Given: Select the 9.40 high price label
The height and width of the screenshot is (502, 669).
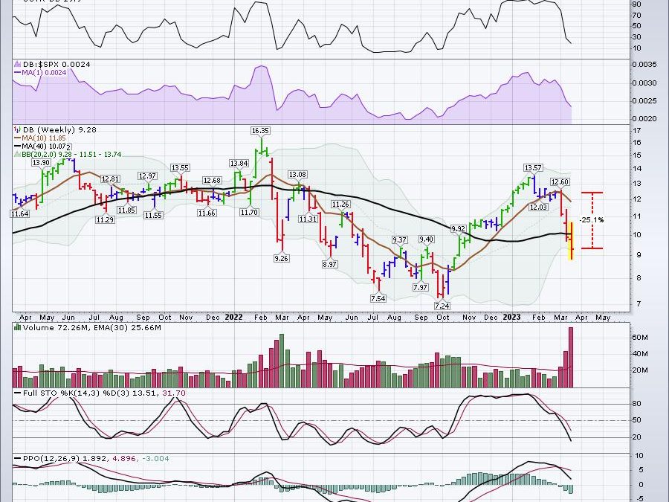Looking at the screenshot, I should (x=426, y=239).
